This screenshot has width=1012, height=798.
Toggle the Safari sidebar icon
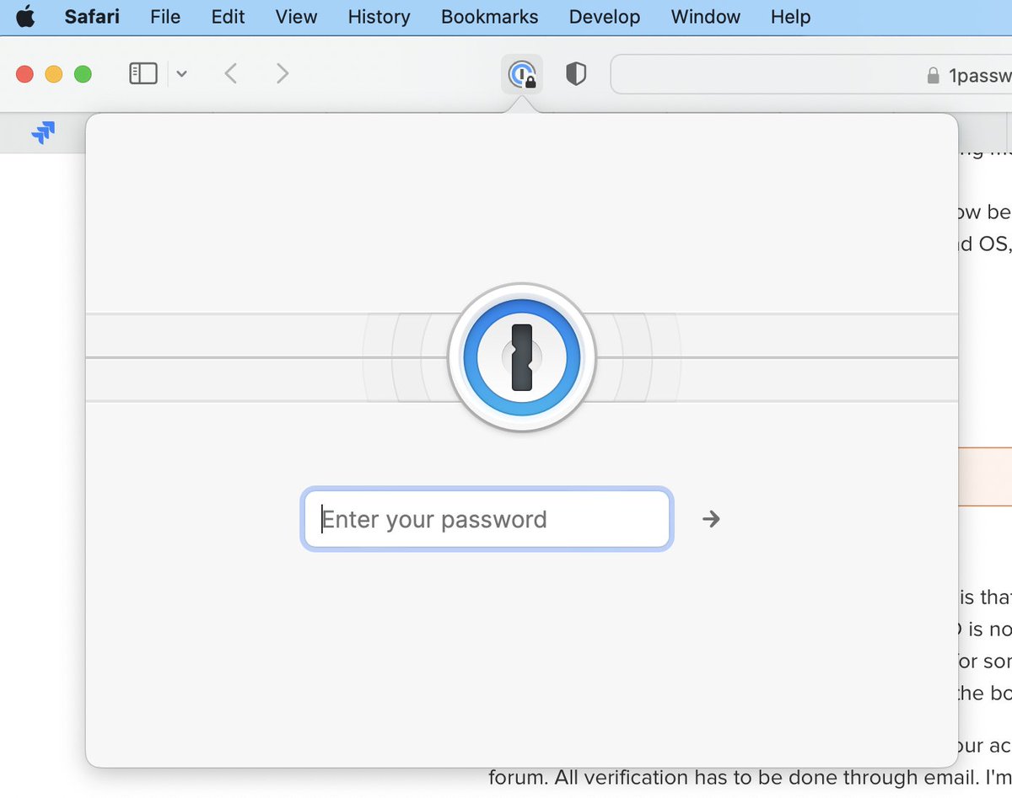[x=143, y=74]
